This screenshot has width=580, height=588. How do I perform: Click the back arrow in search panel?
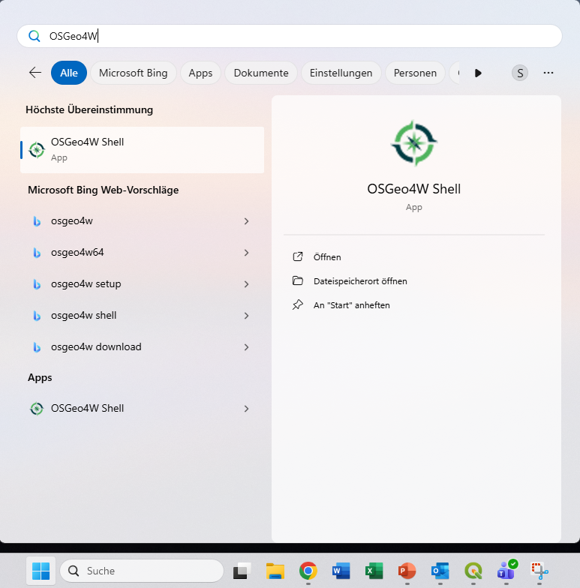point(35,73)
